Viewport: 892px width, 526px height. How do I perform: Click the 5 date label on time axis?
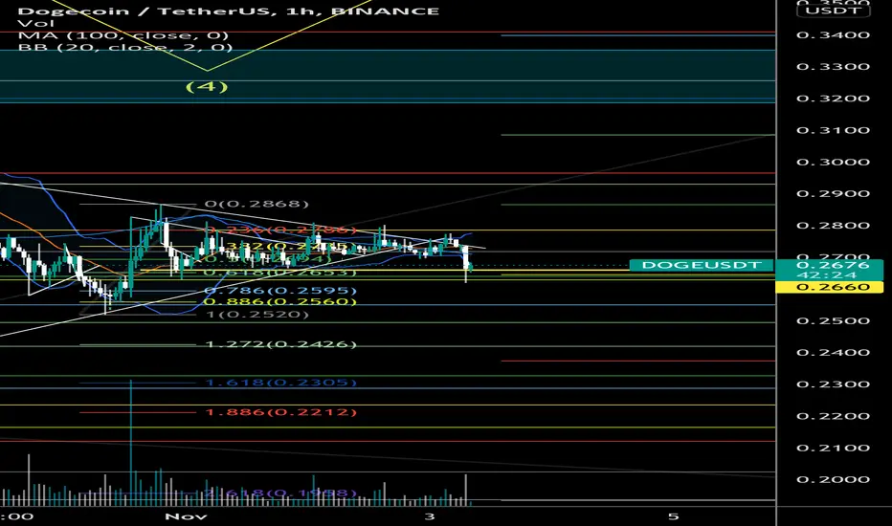click(x=673, y=516)
